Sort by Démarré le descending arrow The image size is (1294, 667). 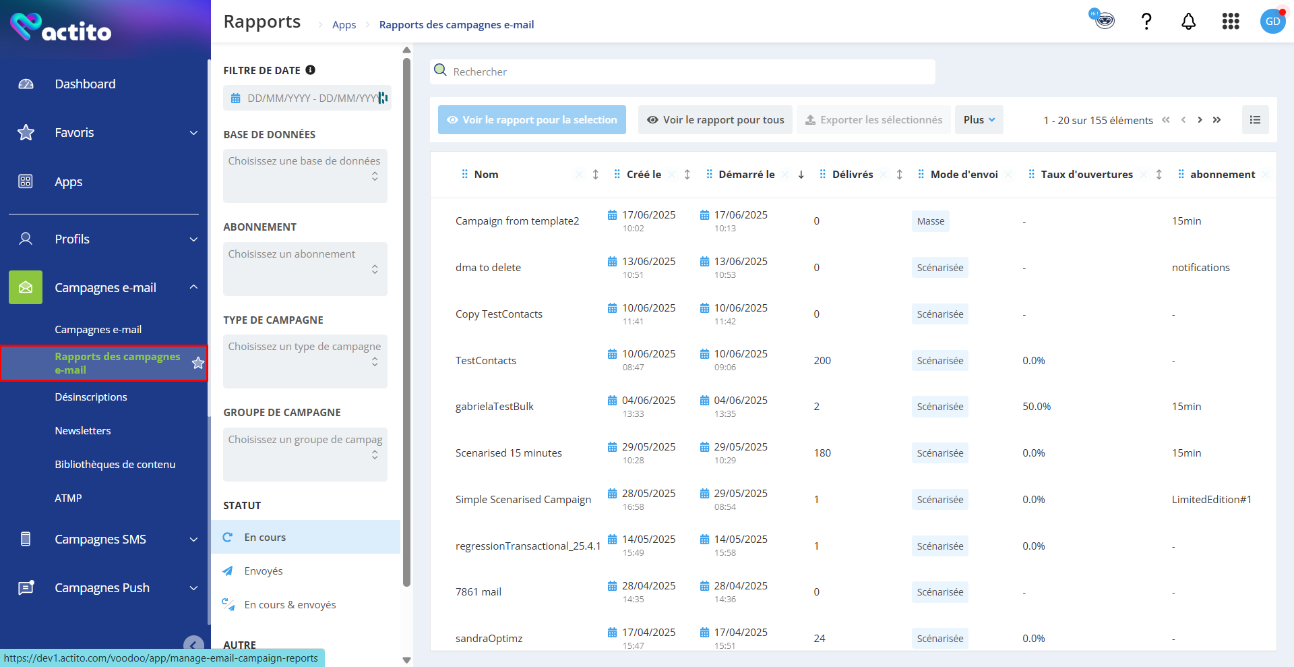(x=801, y=175)
